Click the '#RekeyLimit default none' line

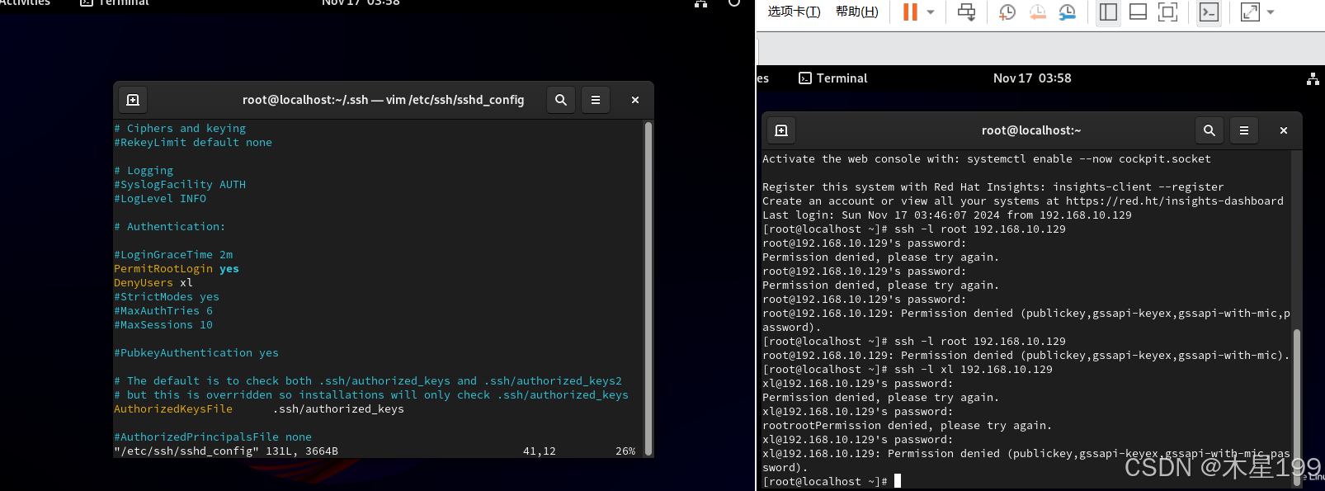[193, 143]
